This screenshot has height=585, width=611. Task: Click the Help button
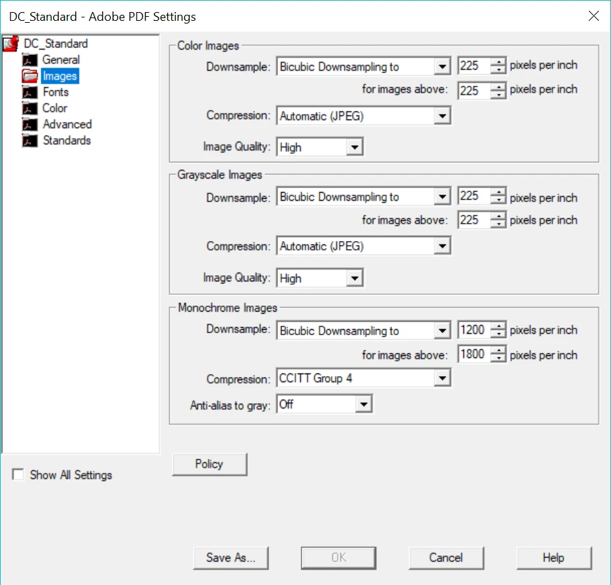coord(554,557)
